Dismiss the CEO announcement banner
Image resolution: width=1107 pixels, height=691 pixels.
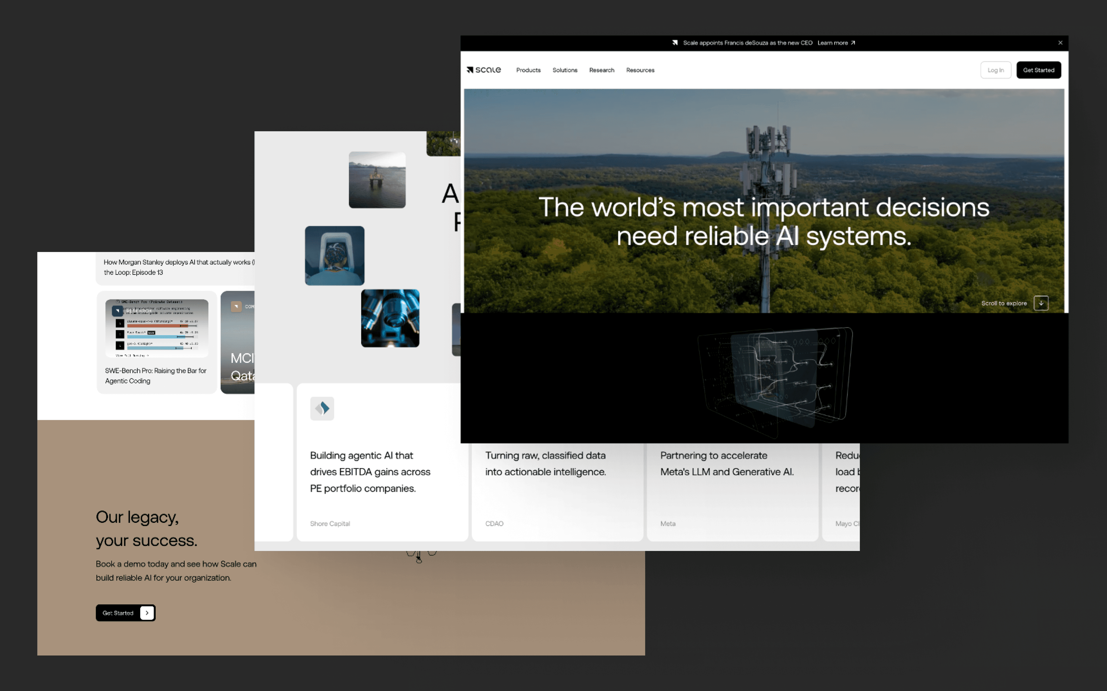pyautogui.click(x=1060, y=43)
